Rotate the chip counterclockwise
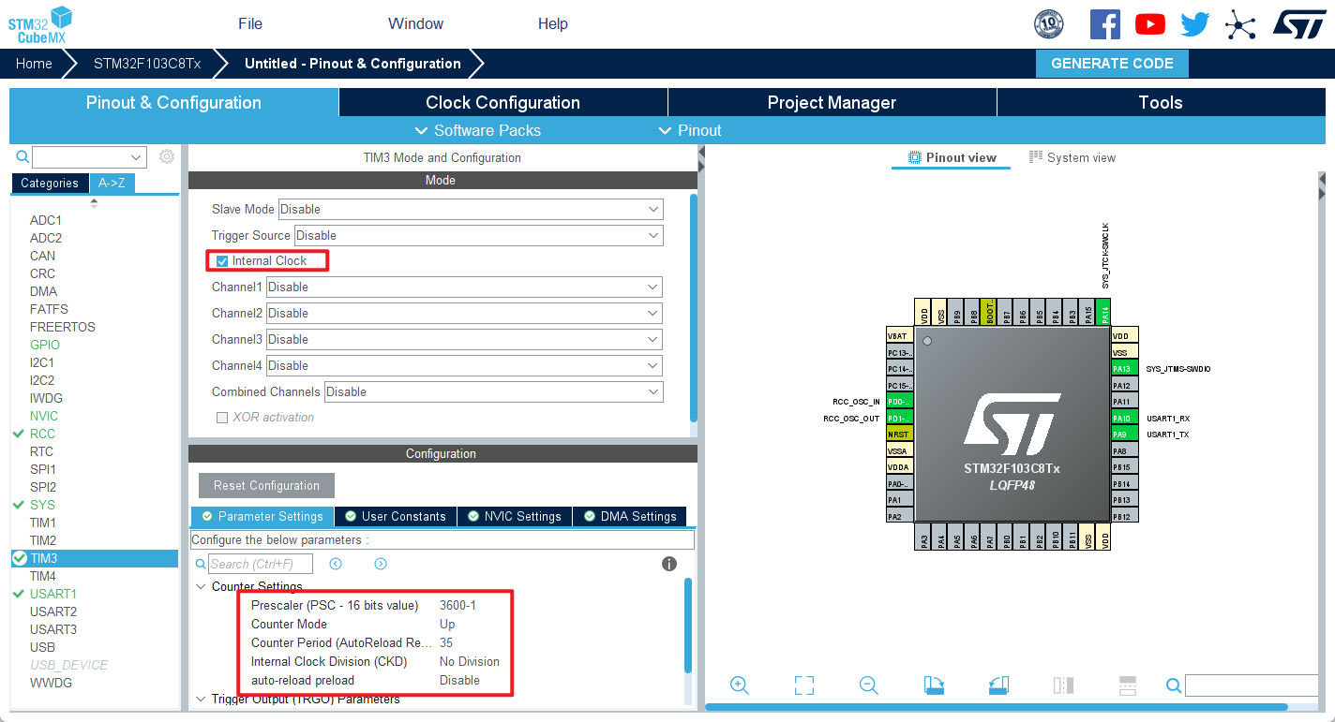Image resolution: width=1335 pixels, height=722 pixels. (x=998, y=685)
